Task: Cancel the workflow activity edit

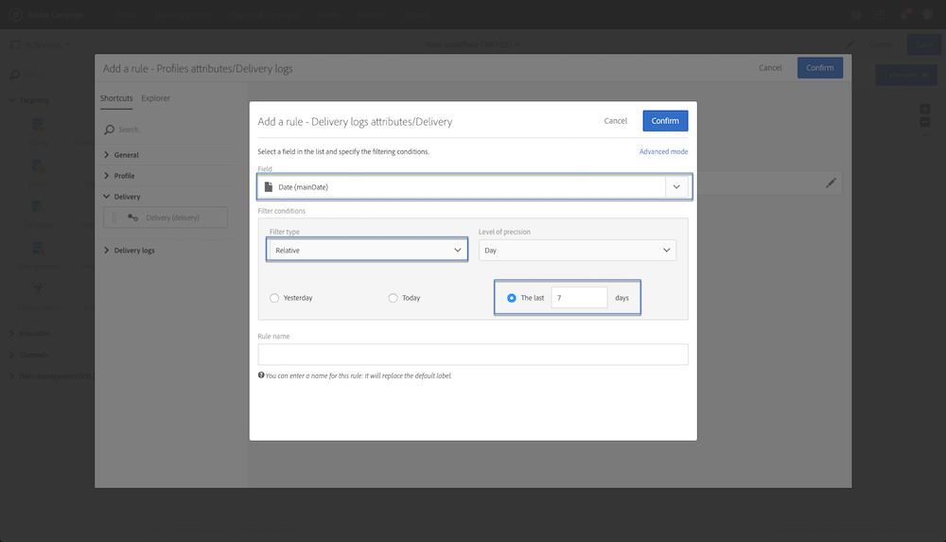Action: coord(880,44)
